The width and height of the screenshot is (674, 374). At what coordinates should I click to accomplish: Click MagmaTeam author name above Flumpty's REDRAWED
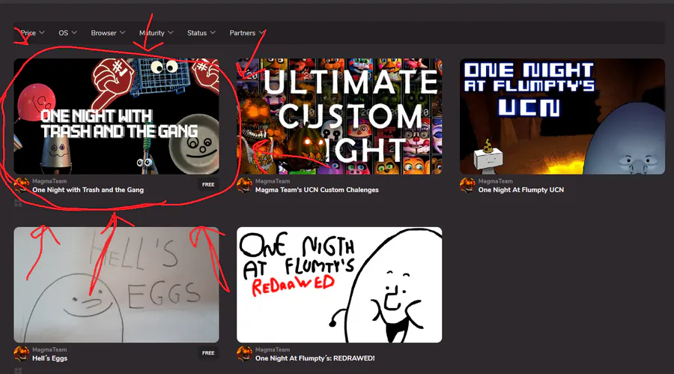click(x=273, y=349)
